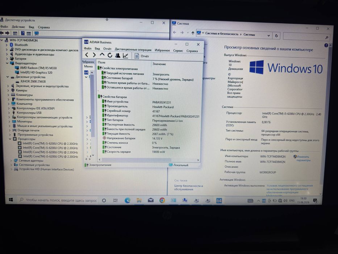Image resolution: width=338 pixels, height=254 pixels.
Task: Select AMD Radeon (TM) R5 M330 device
Action: [x=38, y=68]
